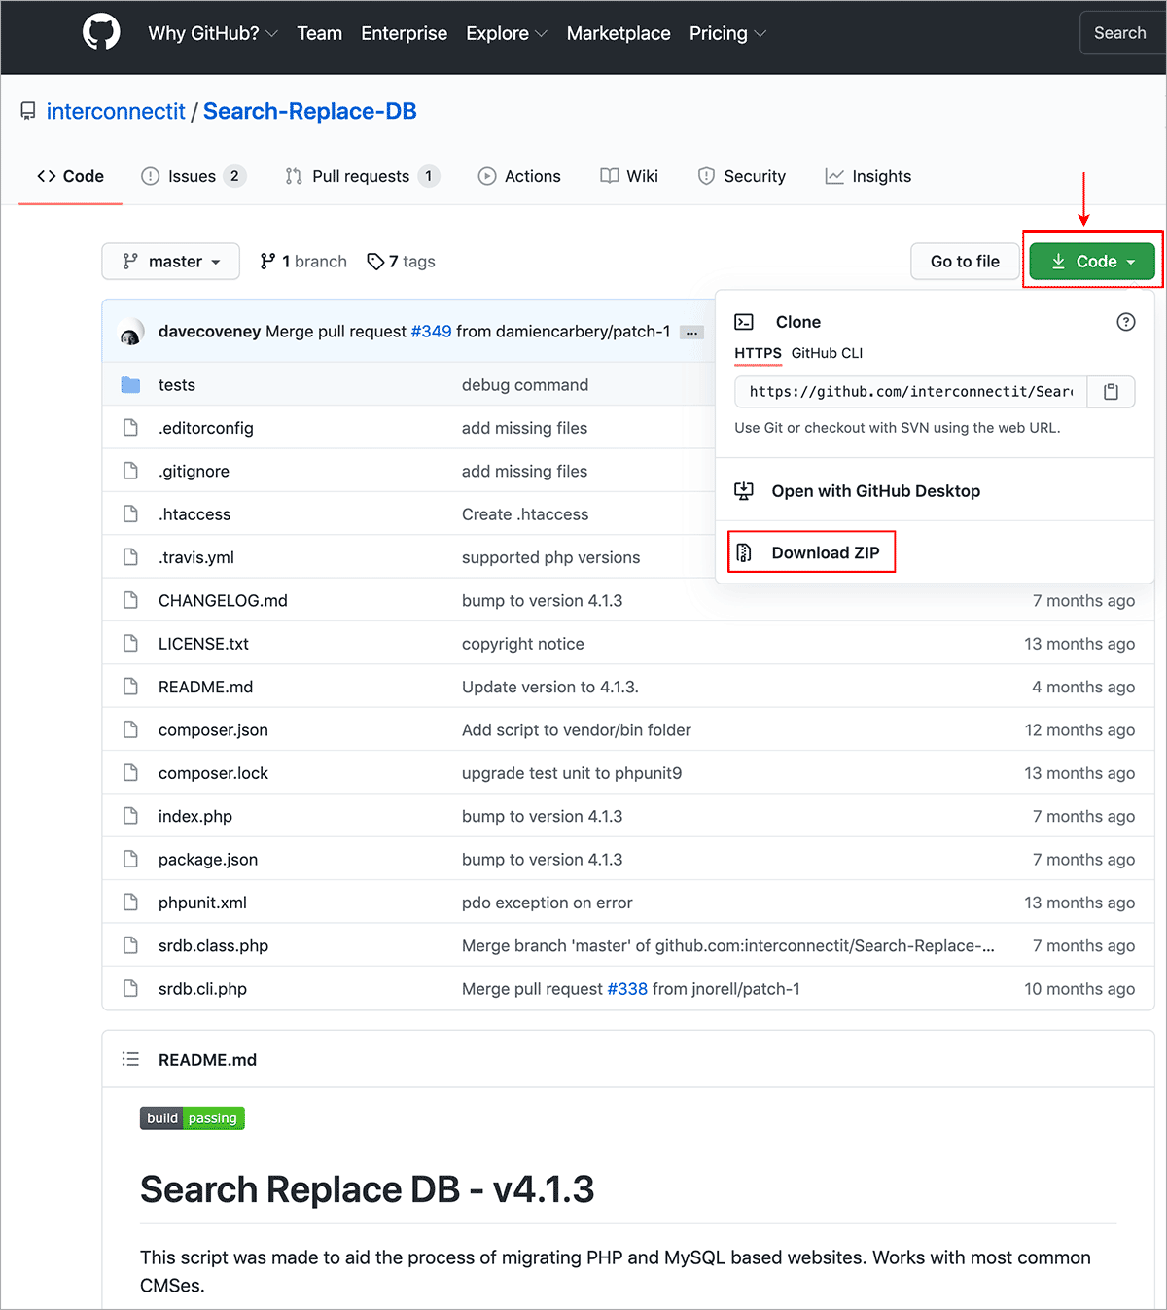Click the GitHub Octocat logo
Screen dimensions: 1167x1310
101,33
